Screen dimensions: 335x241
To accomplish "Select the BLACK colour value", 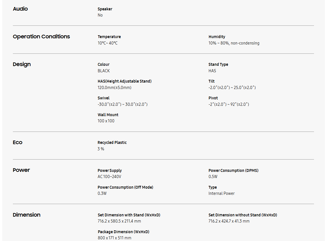I will [104, 71].
